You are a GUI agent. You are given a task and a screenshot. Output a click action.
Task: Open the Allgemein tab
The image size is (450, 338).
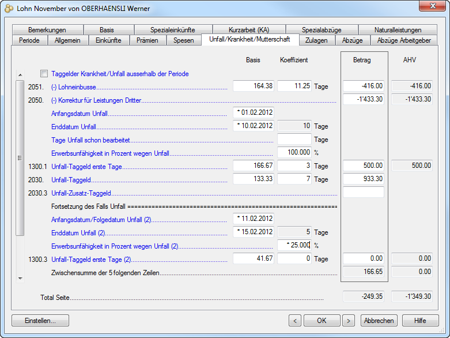(x=67, y=40)
